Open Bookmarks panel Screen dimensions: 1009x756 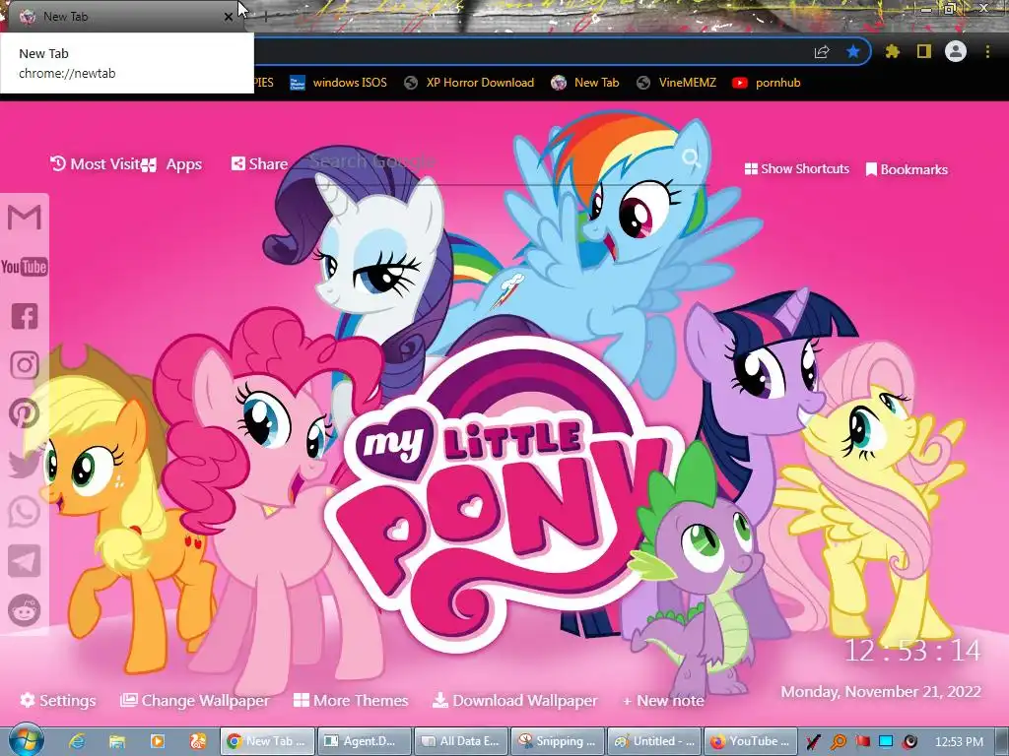[907, 169]
